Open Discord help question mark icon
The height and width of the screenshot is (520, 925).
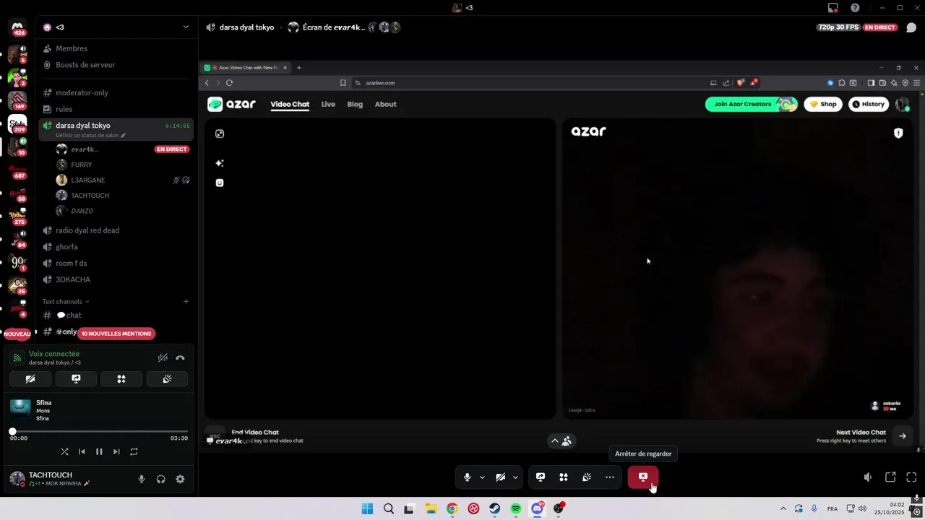tap(856, 8)
